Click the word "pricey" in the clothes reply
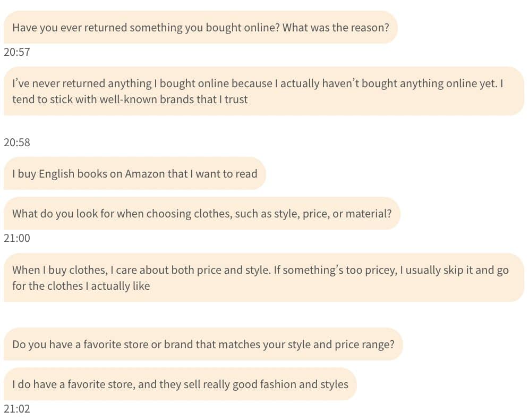529x420 pixels. (x=379, y=270)
